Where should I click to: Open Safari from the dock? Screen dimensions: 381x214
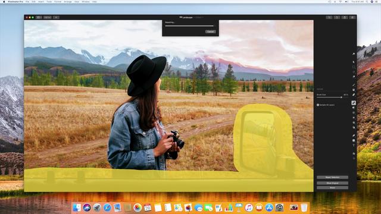(x=107, y=207)
